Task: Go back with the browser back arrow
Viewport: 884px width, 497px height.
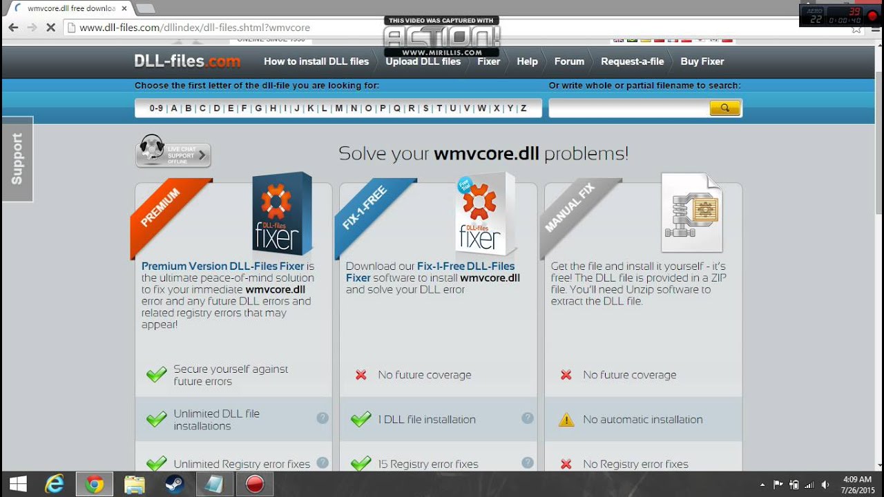Action: pyautogui.click(x=13, y=28)
